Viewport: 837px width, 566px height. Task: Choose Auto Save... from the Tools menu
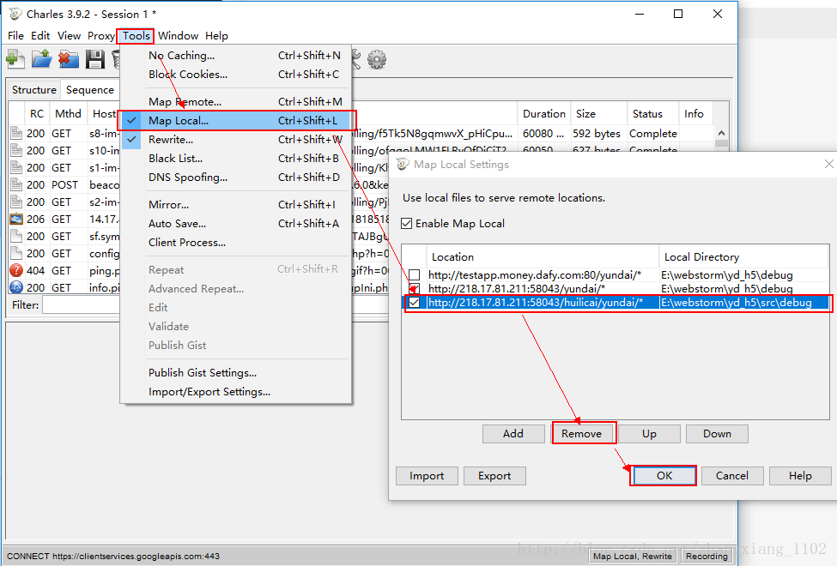235,224
